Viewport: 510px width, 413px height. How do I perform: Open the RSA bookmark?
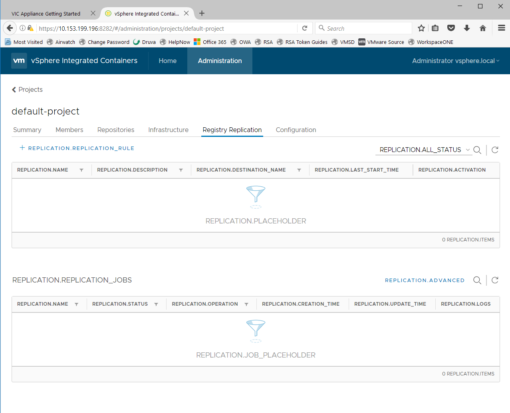pos(264,42)
